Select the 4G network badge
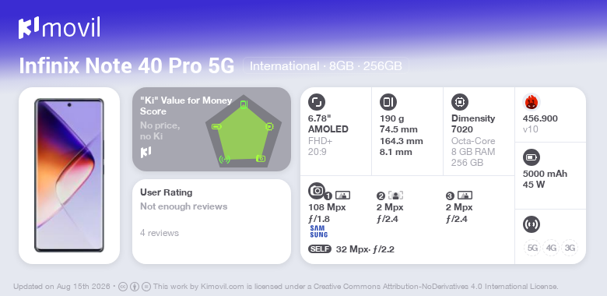This screenshot has height=296, width=607. point(551,248)
